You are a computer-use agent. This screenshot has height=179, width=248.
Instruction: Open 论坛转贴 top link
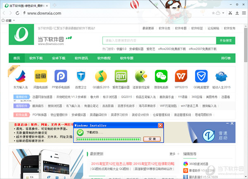pyautogui.click(x=213, y=28)
